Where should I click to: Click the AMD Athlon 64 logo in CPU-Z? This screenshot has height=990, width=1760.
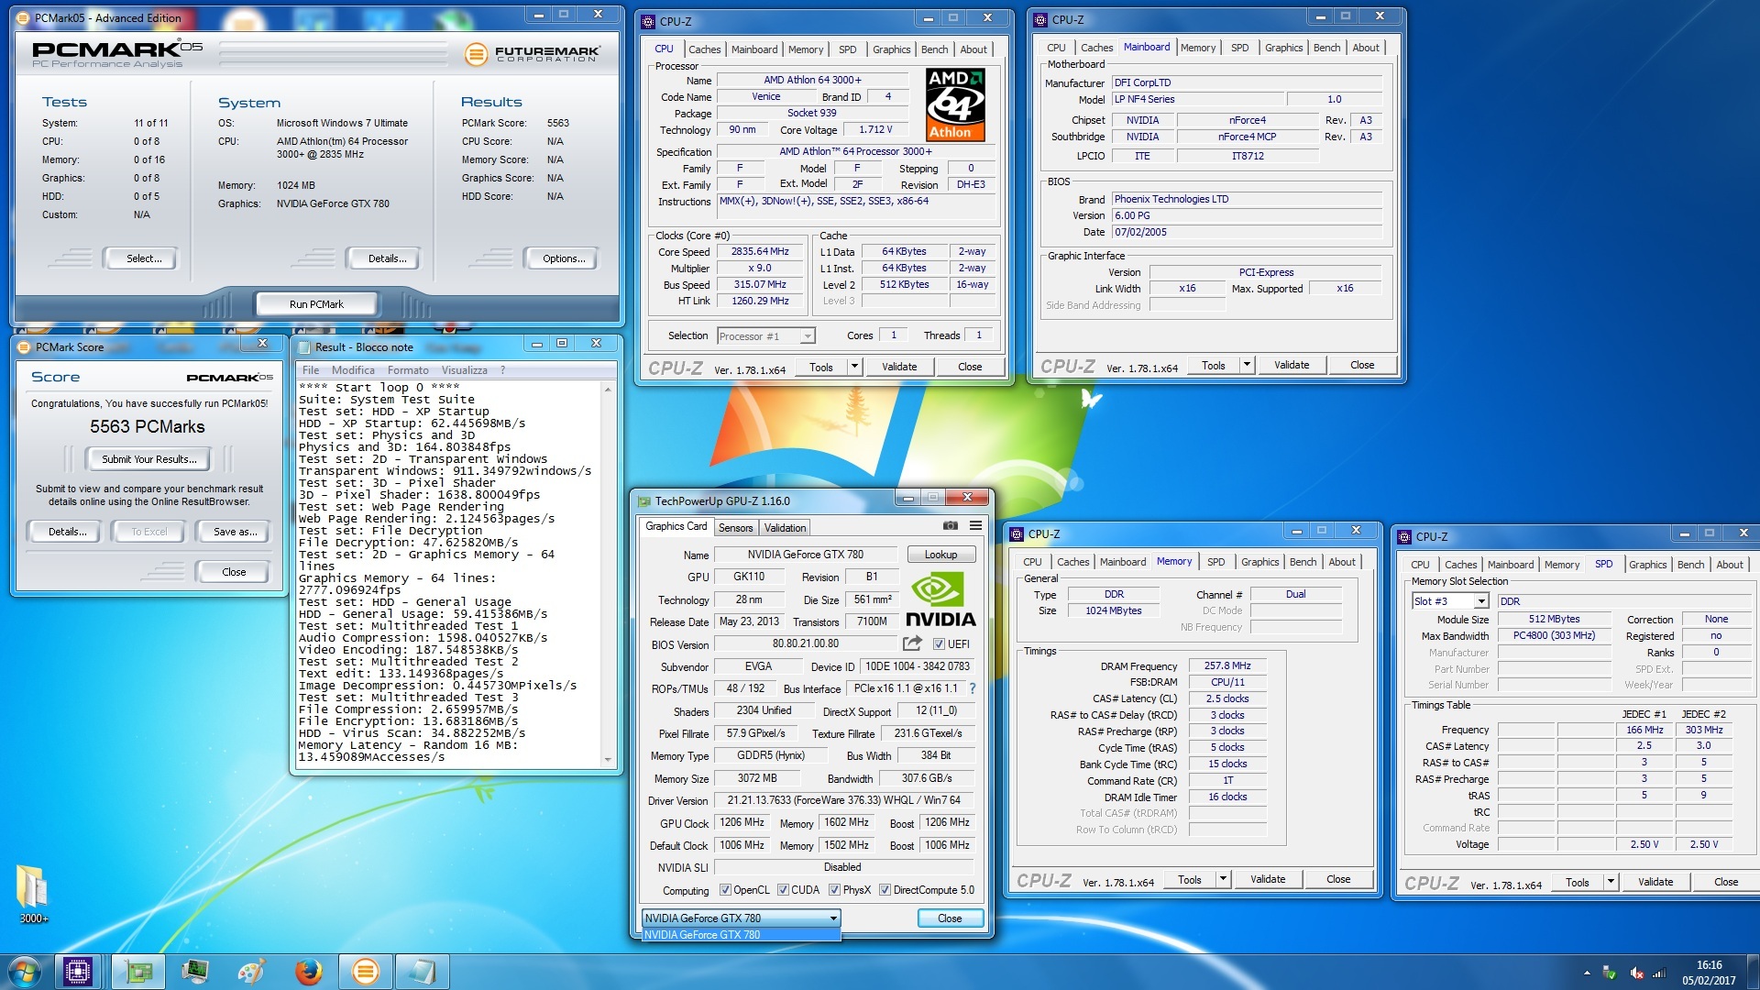pyautogui.click(x=955, y=104)
